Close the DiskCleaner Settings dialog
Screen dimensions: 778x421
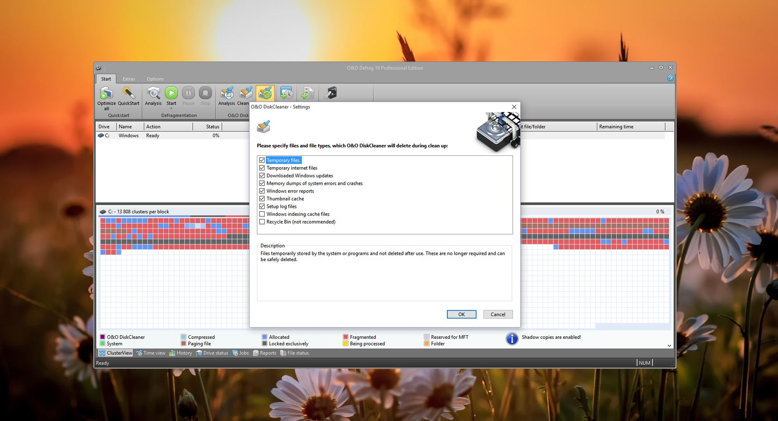click(x=514, y=107)
